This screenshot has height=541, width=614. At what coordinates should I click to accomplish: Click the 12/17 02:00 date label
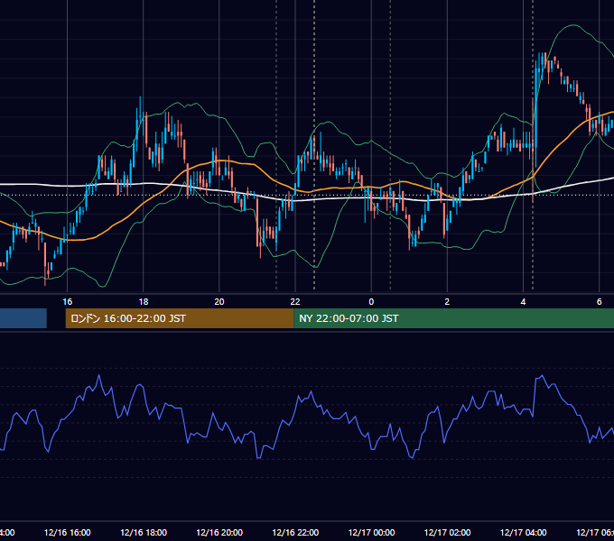(x=447, y=532)
